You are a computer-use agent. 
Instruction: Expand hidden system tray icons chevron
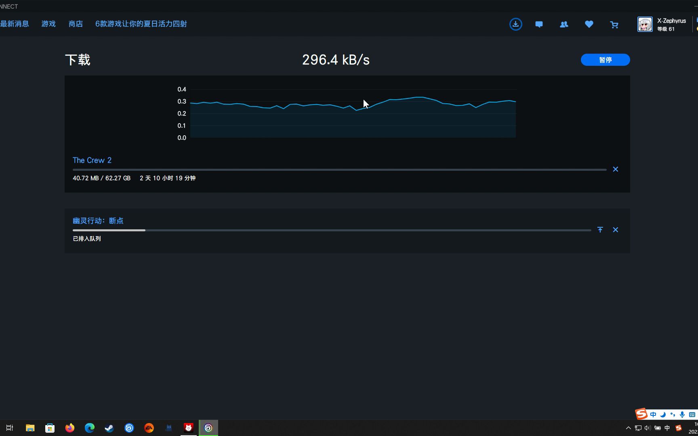tap(628, 428)
